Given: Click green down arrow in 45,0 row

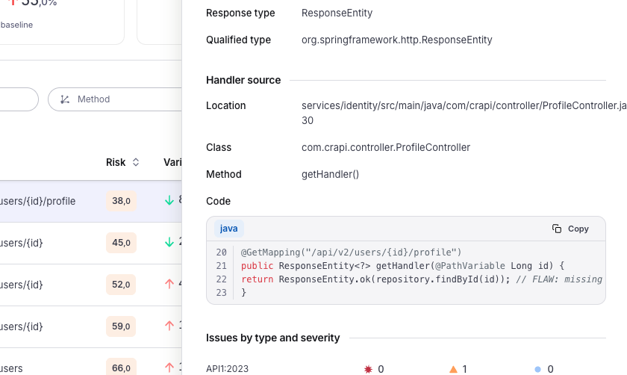Looking at the screenshot, I should click(169, 242).
